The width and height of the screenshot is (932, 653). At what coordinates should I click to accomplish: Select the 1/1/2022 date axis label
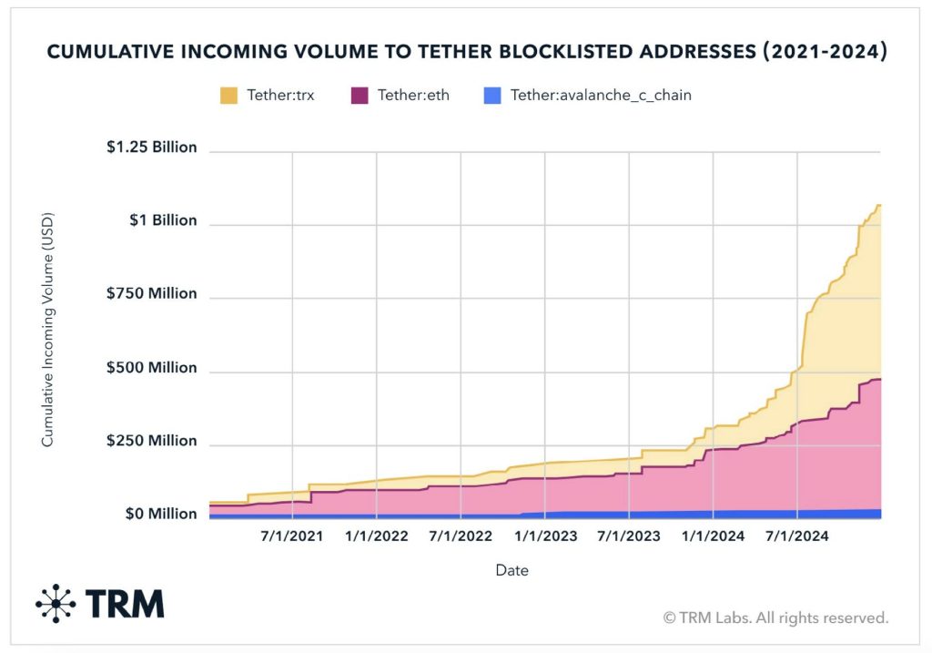376,536
